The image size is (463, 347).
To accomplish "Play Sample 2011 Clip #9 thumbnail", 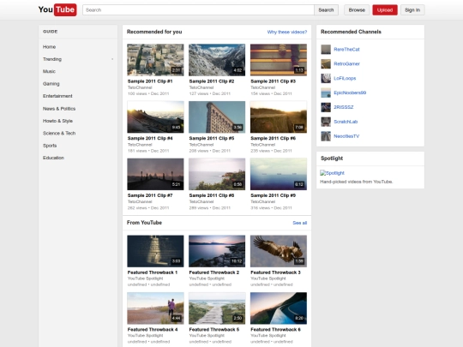I will tap(279, 174).
